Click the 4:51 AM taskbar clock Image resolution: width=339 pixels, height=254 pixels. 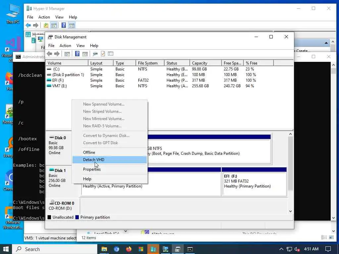(311, 249)
